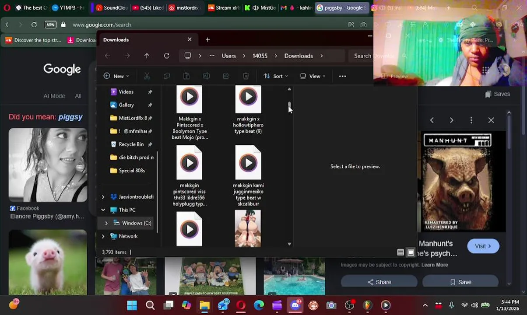Open Saves link on Google page
The width and height of the screenshot is (527, 315).
coord(498,94)
